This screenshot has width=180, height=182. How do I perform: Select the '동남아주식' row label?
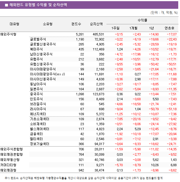(x=38, y=84)
